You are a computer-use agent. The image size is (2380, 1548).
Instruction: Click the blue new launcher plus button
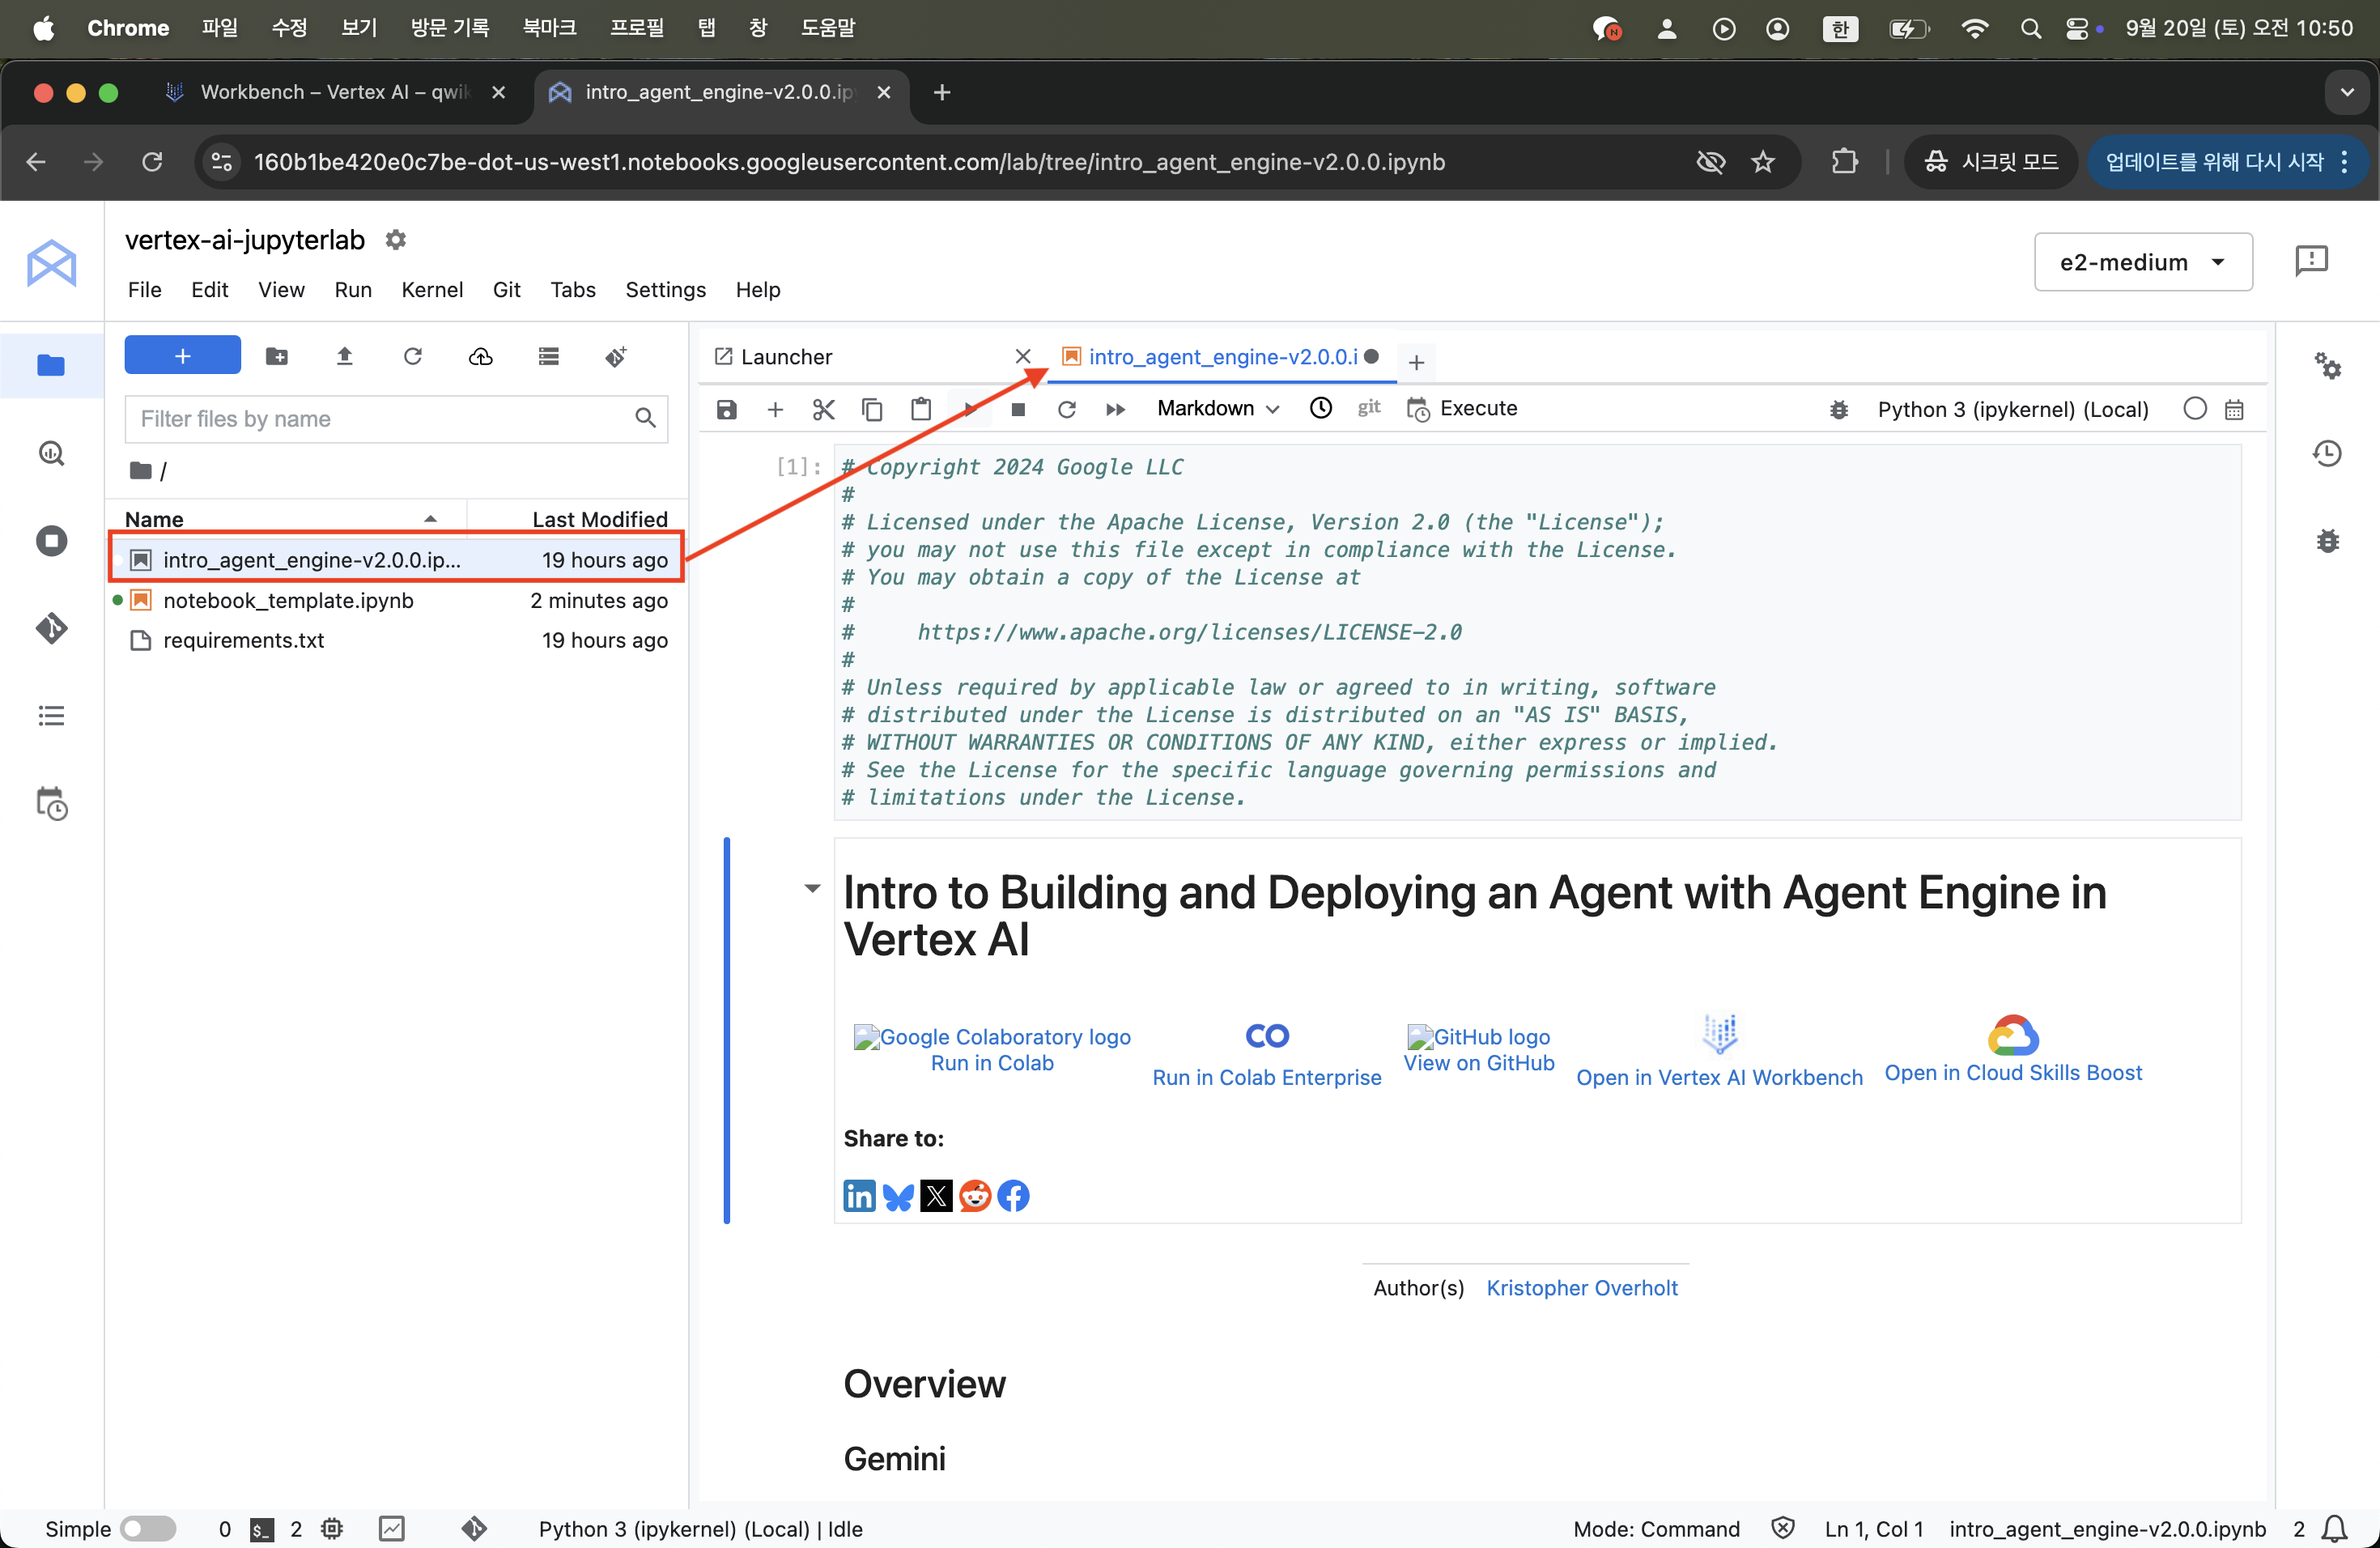coord(182,356)
